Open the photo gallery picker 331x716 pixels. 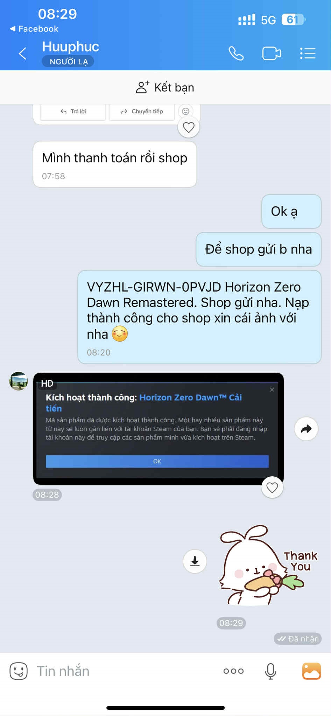click(311, 671)
